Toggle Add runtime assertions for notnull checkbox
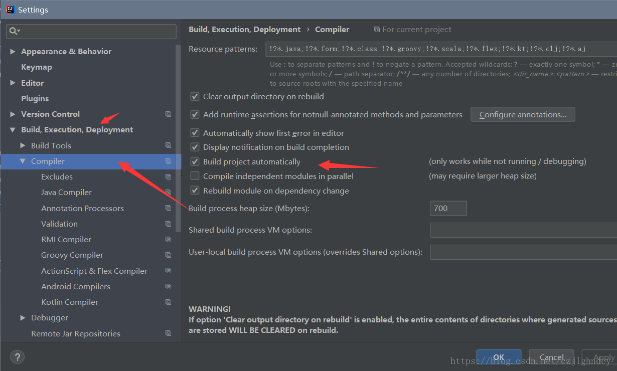The height and width of the screenshot is (371, 617). click(195, 115)
